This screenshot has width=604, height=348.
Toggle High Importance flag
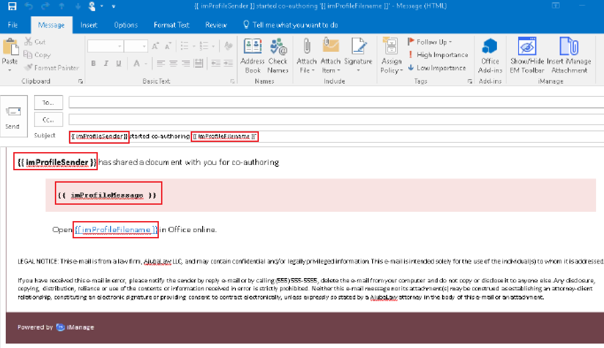tap(437, 55)
